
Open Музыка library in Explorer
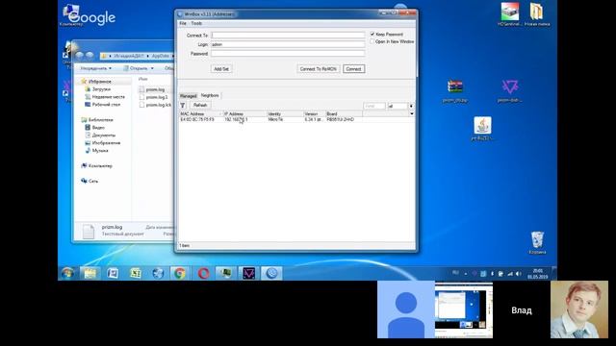point(100,150)
